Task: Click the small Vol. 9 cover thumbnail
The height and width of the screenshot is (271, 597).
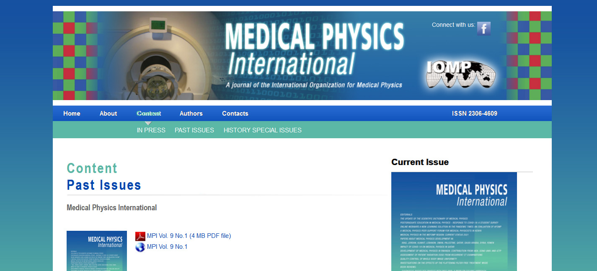Action: pos(97,251)
